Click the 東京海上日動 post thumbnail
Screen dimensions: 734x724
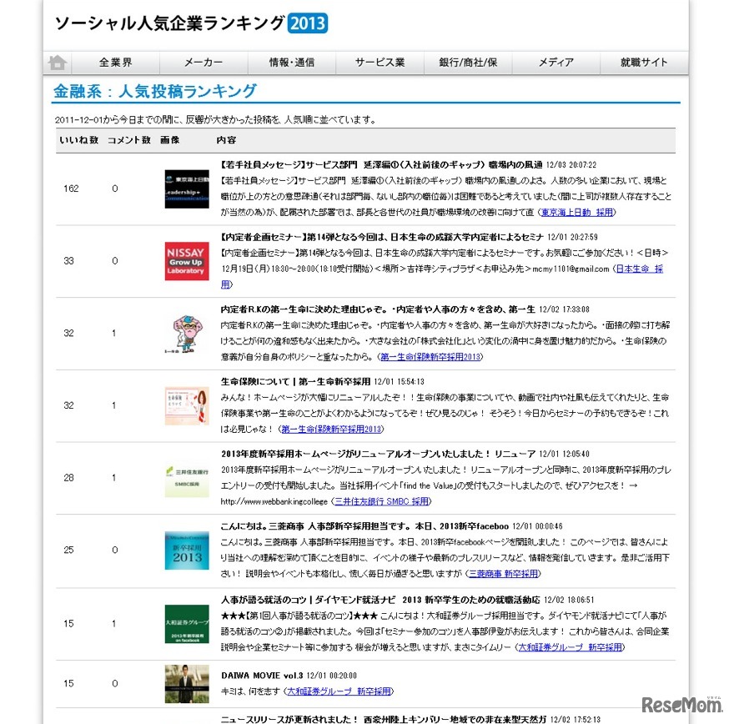[x=187, y=189]
